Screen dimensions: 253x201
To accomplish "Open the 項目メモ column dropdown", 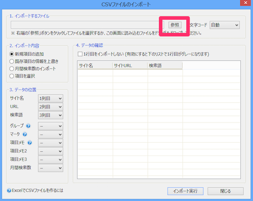I will pyautogui.click(x=51, y=143).
